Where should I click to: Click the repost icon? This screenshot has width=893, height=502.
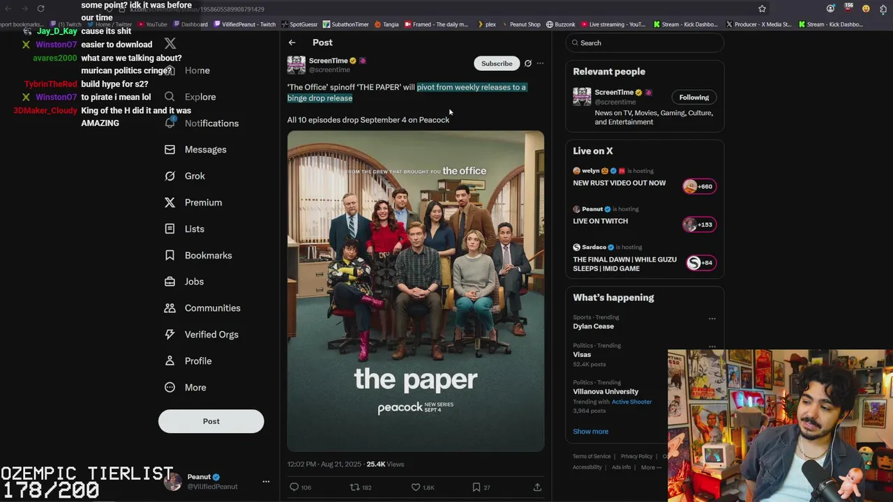(354, 487)
